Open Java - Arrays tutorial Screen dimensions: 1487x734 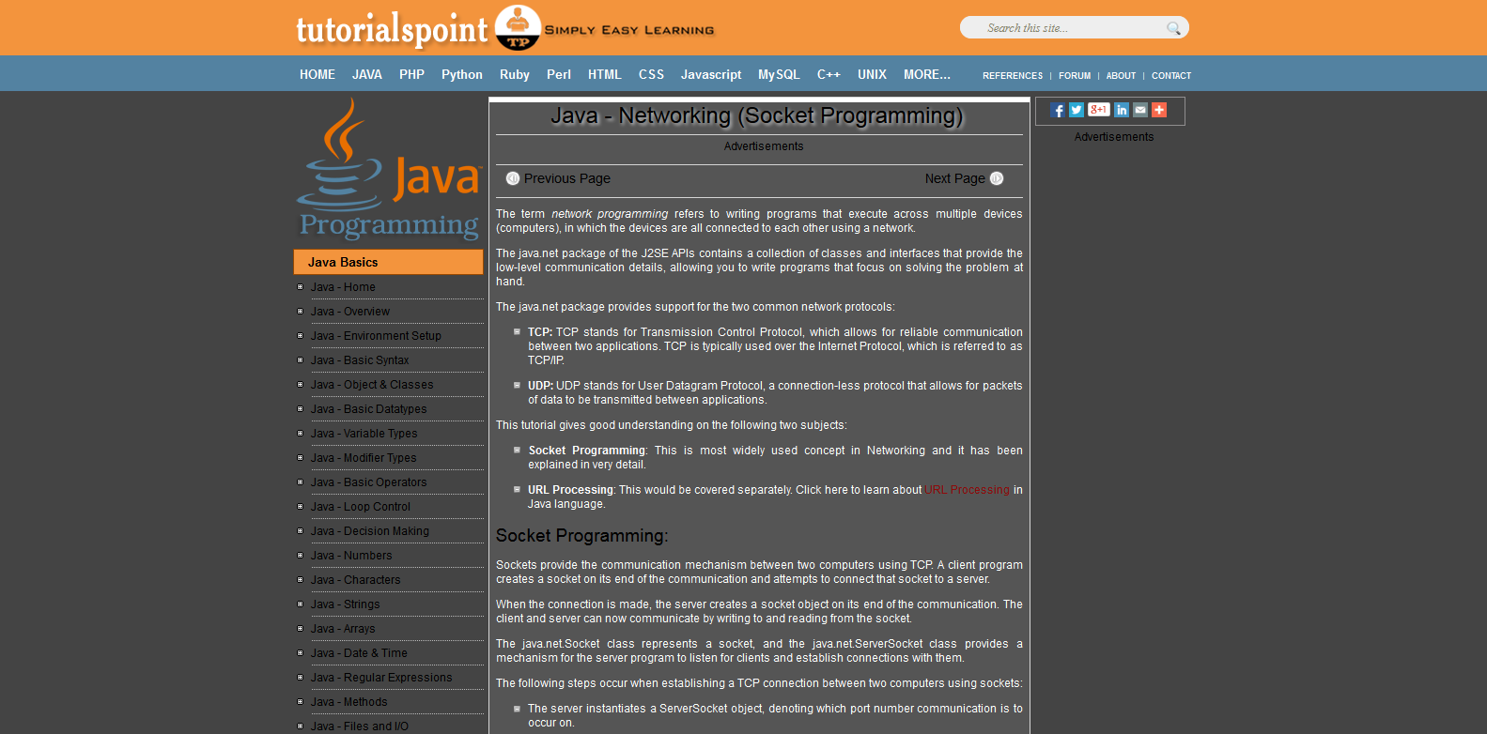coord(343,629)
